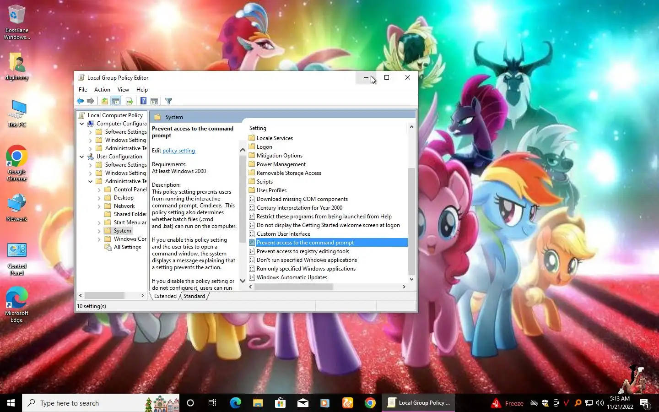Switch to the Extended tab
Viewport: 659px width, 412px height.
pyautogui.click(x=165, y=296)
